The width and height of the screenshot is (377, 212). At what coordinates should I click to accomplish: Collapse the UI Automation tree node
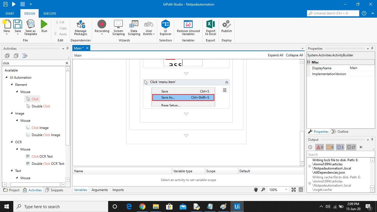7,78
